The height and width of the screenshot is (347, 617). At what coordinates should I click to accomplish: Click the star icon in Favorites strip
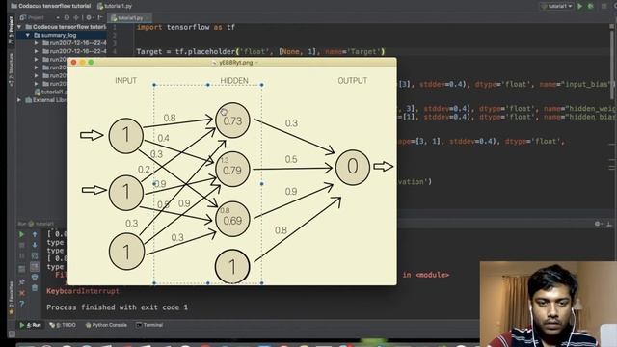(x=11, y=312)
